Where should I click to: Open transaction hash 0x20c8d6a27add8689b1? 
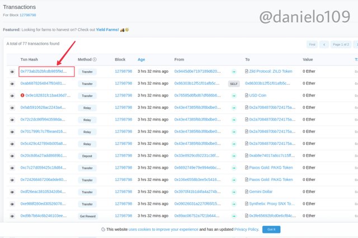[44, 155]
